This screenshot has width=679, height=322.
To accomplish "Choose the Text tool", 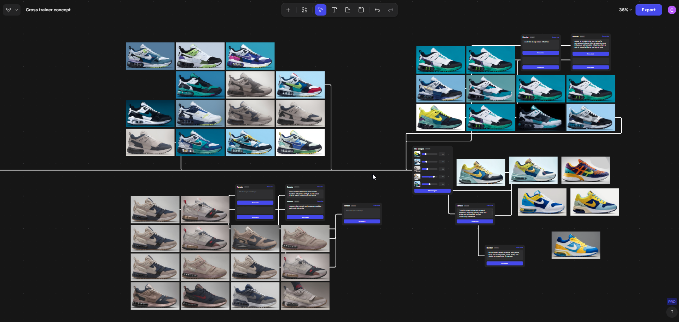I will 334,10.
